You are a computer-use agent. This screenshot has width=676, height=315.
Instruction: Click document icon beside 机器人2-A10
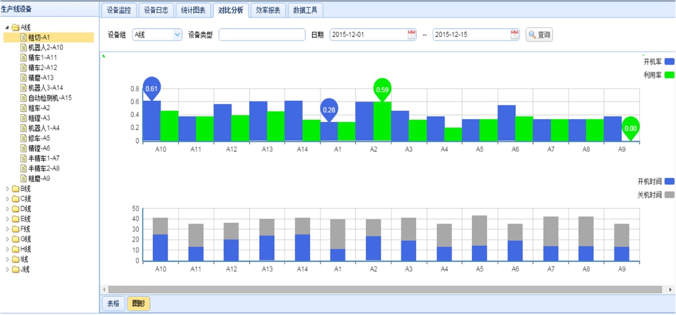(23, 48)
